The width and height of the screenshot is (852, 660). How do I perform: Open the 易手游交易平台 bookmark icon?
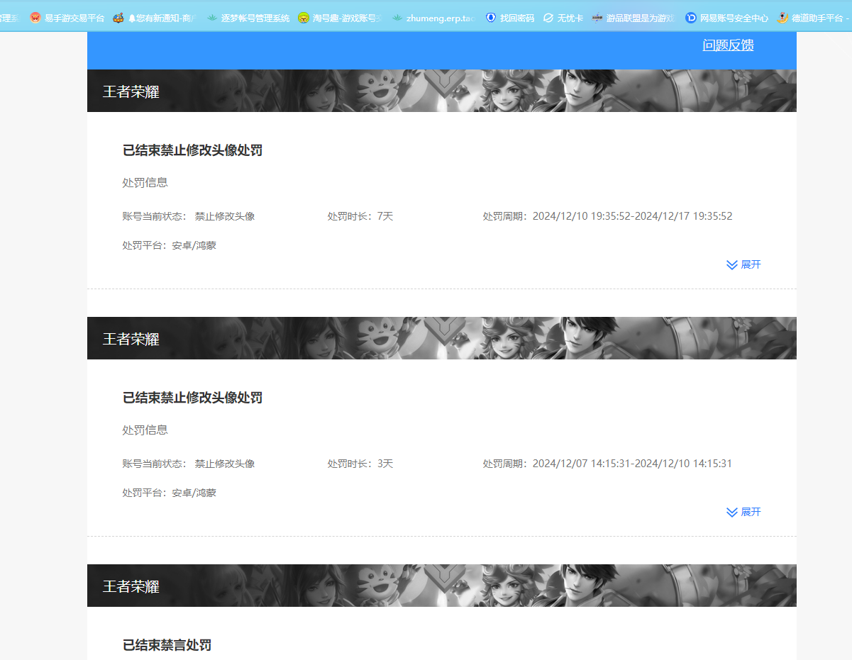pyautogui.click(x=35, y=18)
